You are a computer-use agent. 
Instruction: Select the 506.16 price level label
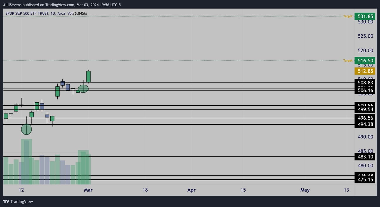365,90
